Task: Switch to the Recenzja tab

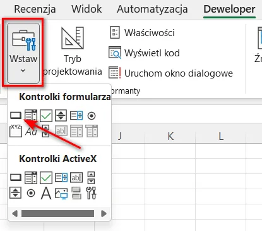Action: click(x=35, y=9)
